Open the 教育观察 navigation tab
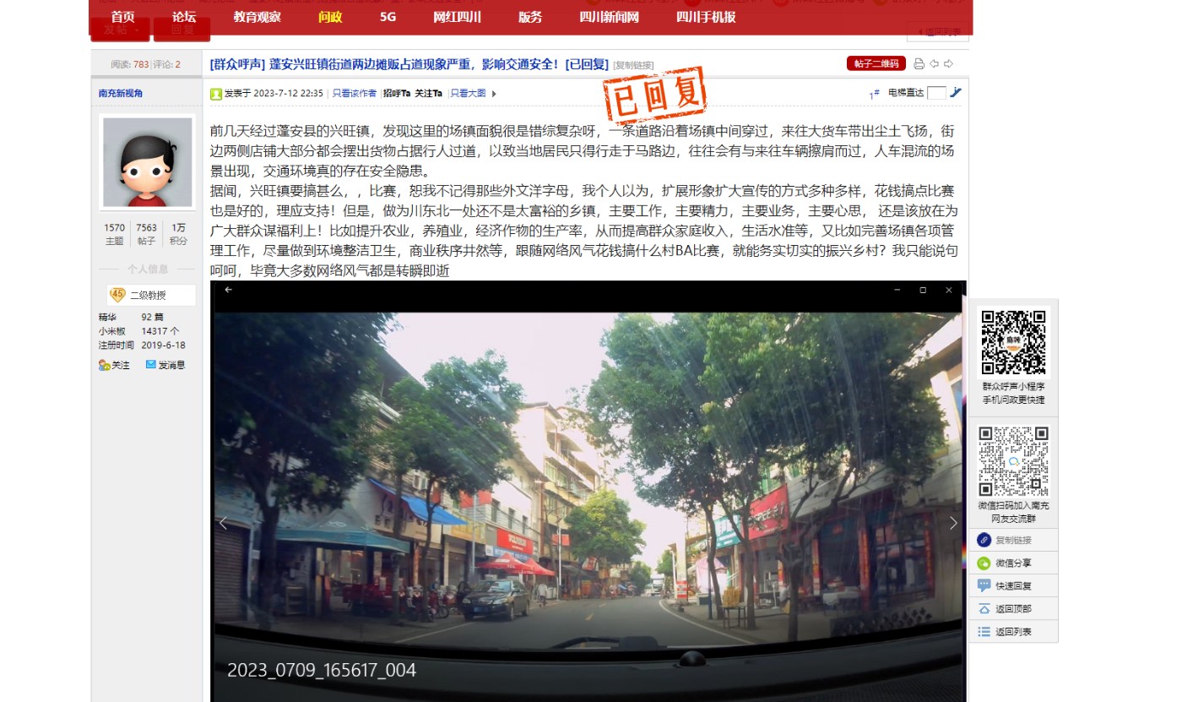 point(257,17)
